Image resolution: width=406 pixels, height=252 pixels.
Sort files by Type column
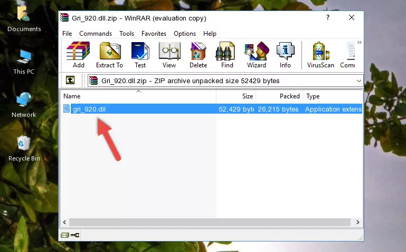tap(333, 96)
